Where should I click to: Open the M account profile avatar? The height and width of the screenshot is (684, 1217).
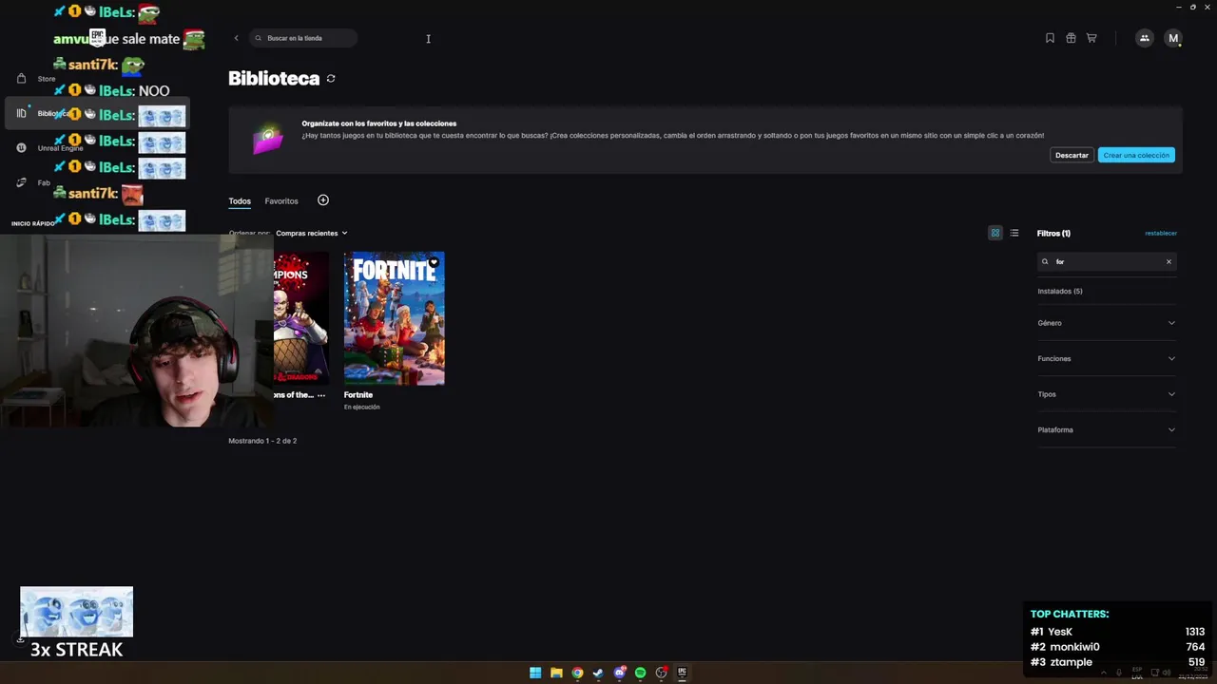pos(1173,38)
